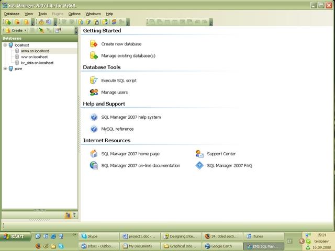The width and height of the screenshot is (335, 251).
Task: Open the Tools menu
Action: click(42, 14)
